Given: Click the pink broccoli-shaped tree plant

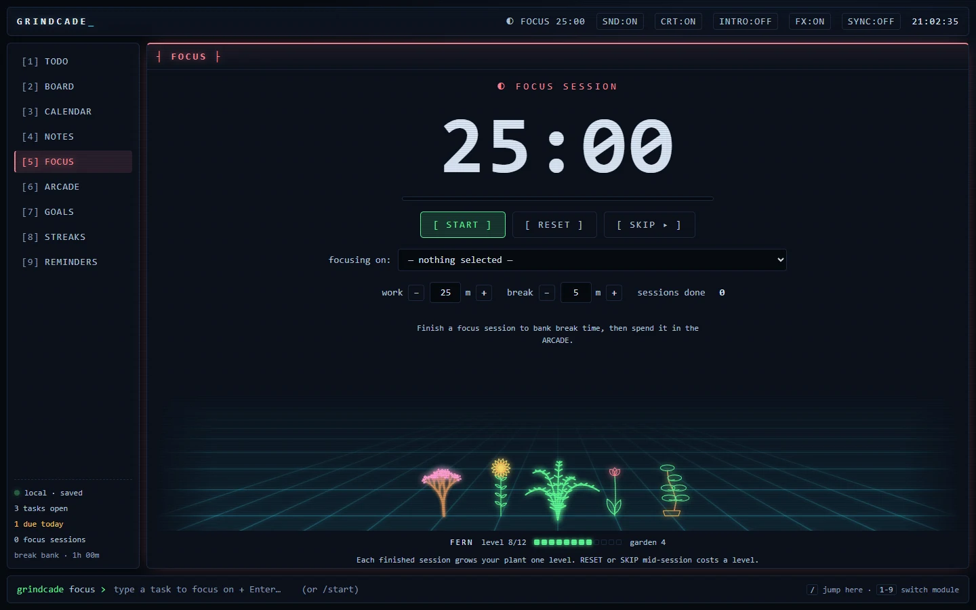Looking at the screenshot, I should [x=442, y=492].
